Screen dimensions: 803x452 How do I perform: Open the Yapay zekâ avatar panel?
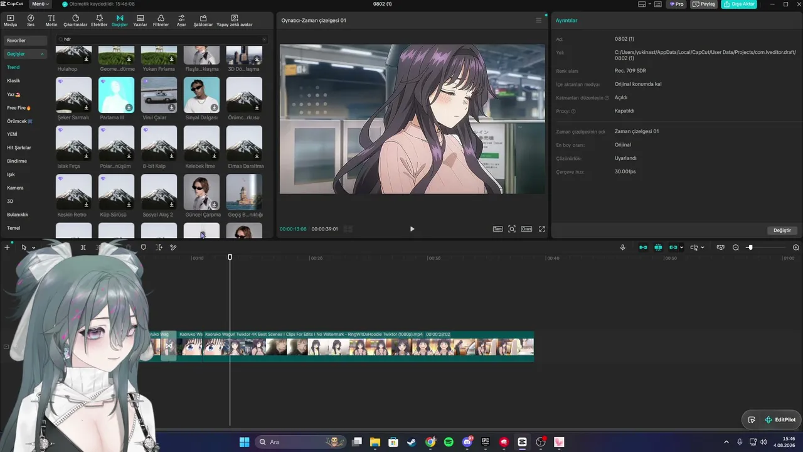235,21
